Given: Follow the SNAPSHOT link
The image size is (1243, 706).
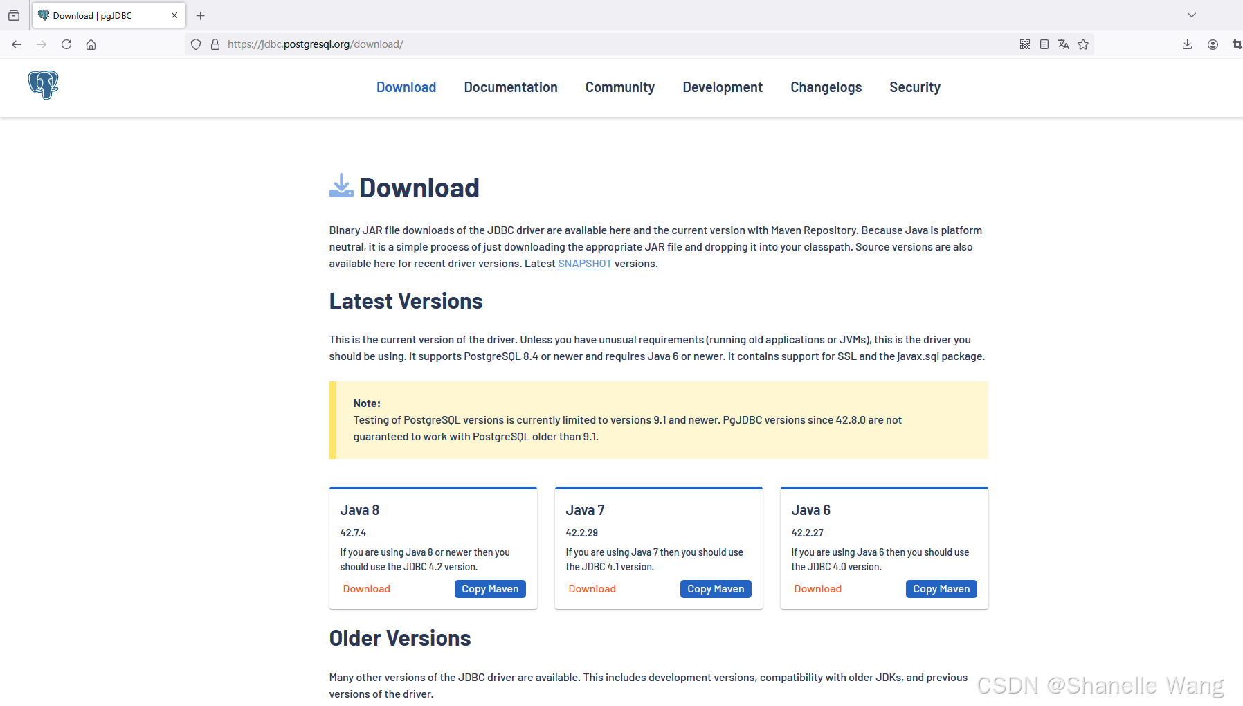Looking at the screenshot, I should point(585,264).
